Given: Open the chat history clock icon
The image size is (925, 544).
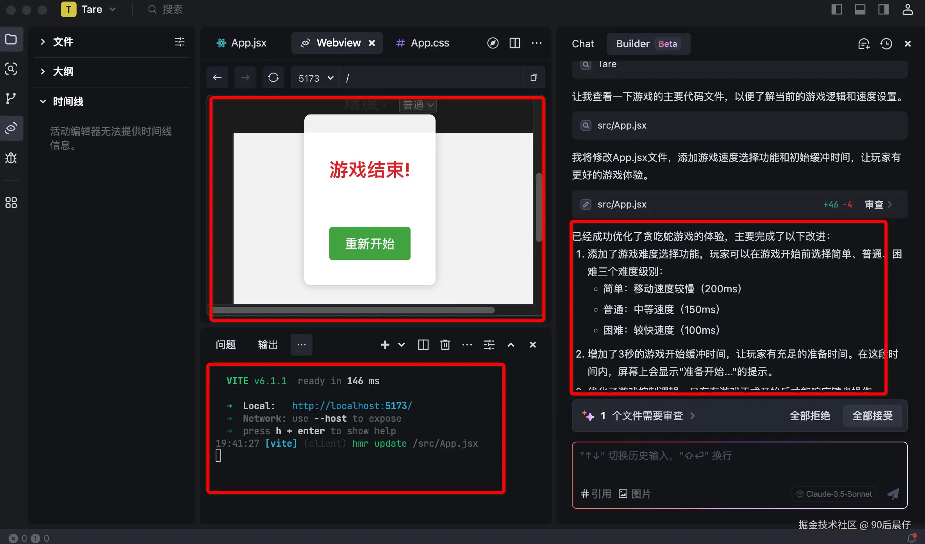Looking at the screenshot, I should pos(886,44).
